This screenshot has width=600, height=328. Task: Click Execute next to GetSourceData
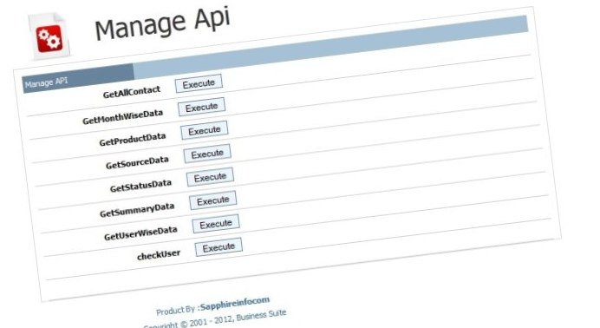(x=207, y=154)
